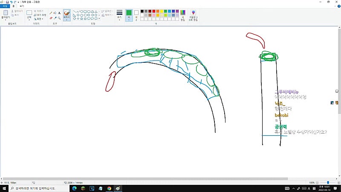Expand the Brushes dropdown arrow
The height and width of the screenshot is (192, 341).
(x=67, y=20)
